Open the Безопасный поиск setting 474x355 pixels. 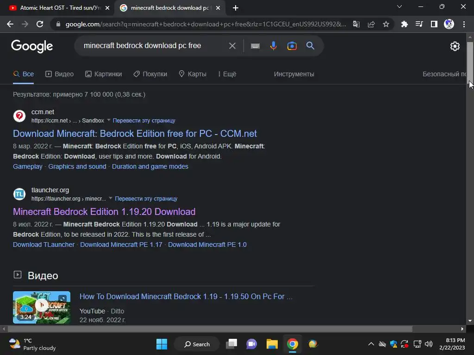(444, 74)
